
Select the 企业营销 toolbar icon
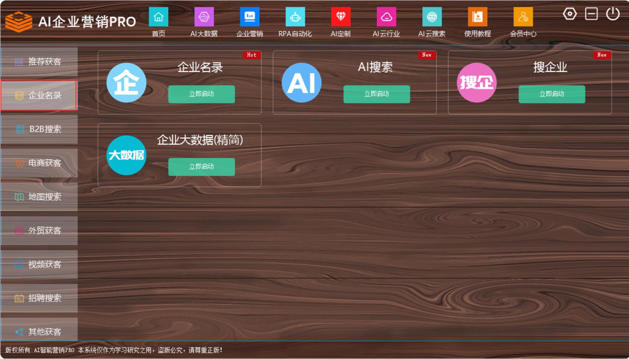tap(250, 17)
